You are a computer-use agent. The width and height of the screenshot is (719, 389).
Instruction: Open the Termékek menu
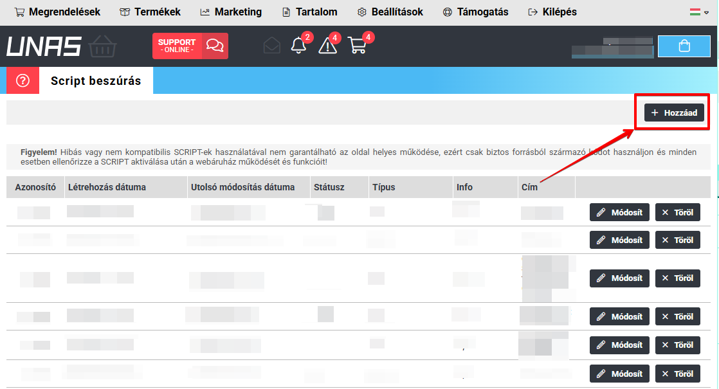[x=150, y=12]
